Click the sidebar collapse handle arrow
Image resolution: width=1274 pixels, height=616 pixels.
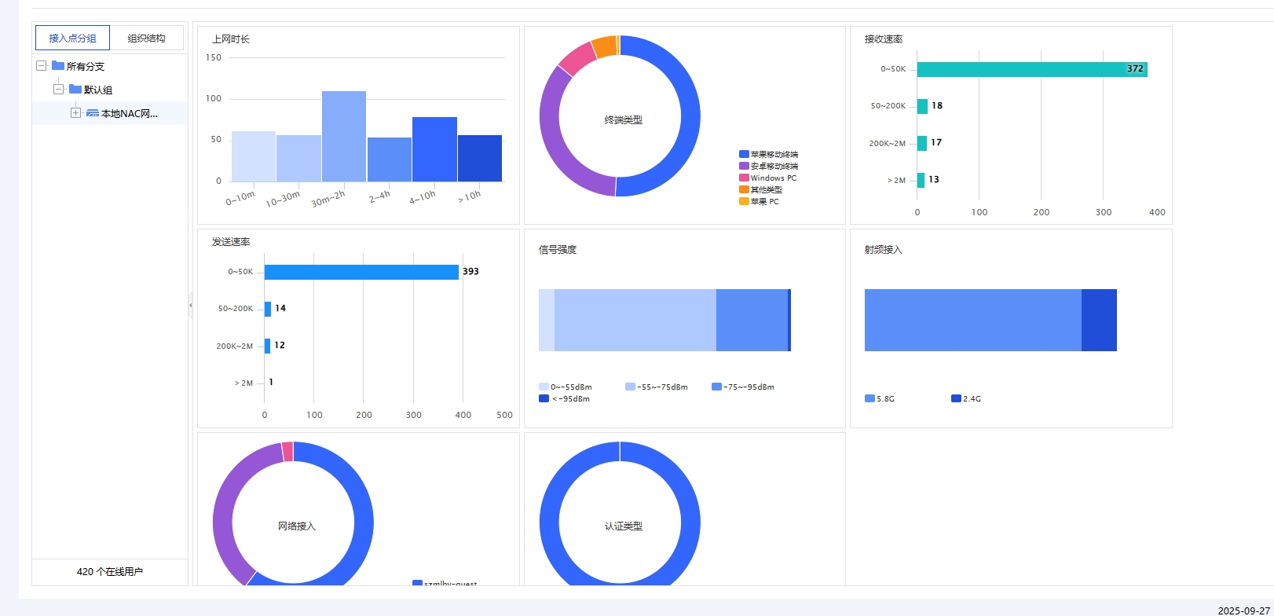190,305
